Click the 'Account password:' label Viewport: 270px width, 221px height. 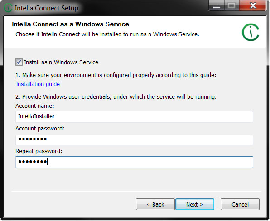coord(40,129)
